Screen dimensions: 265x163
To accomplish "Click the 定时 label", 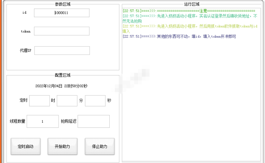I will [24, 100].
